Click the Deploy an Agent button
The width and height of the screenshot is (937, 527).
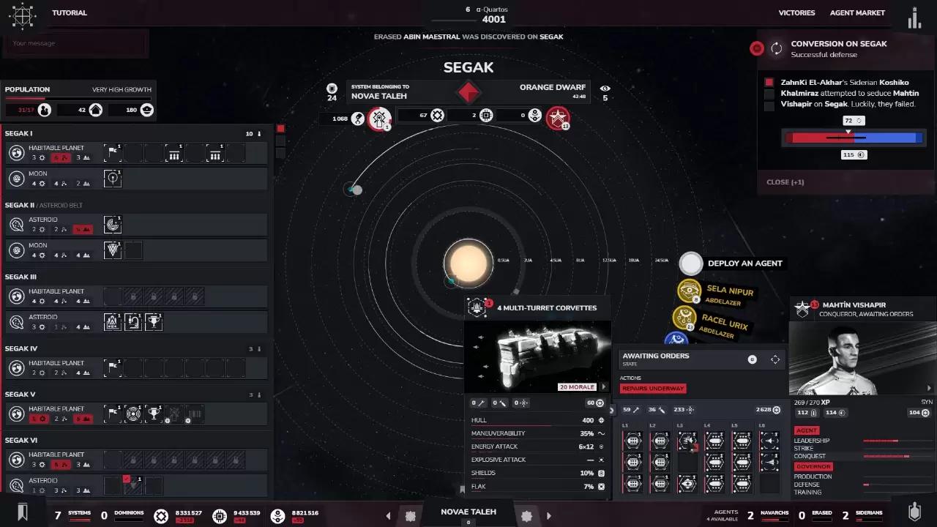point(744,263)
